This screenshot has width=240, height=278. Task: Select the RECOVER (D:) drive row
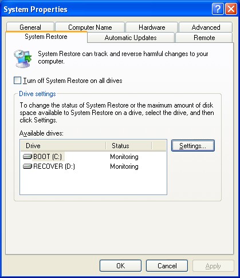point(93,166)
